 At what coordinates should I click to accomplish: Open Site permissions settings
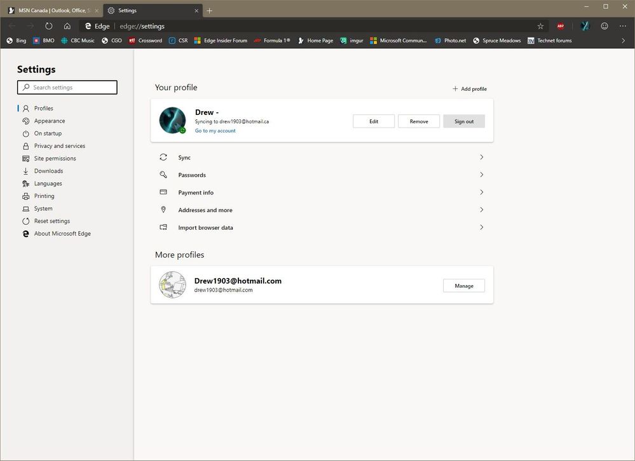pos(49,159)
